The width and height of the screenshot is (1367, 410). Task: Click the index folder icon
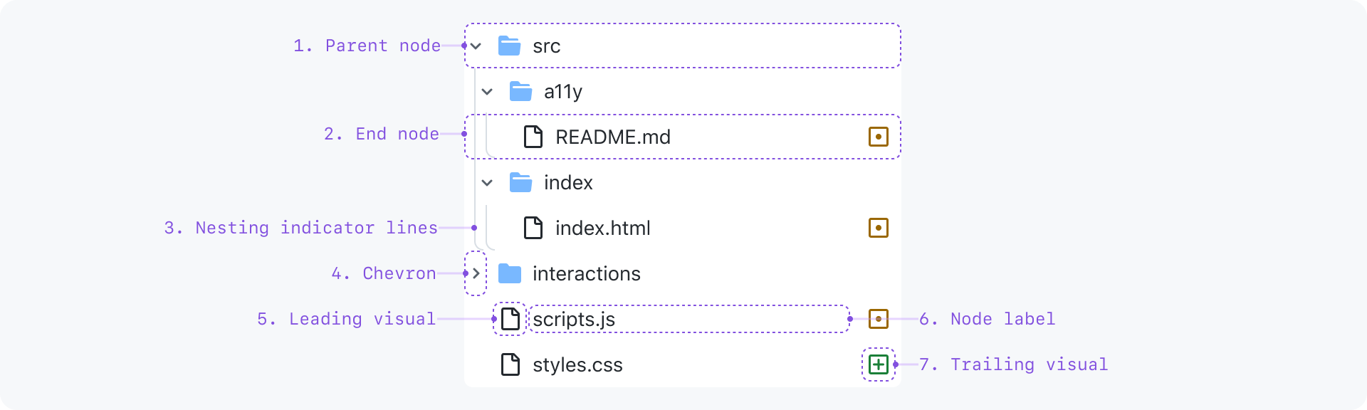[520, 182]
